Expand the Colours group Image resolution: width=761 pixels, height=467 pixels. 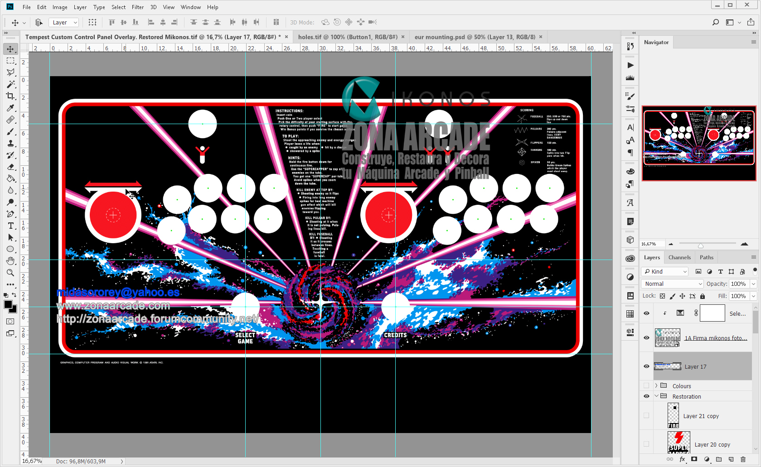coord(656,385)
